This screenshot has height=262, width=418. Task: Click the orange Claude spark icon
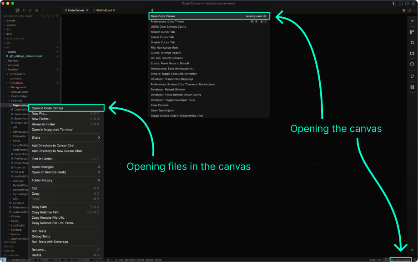(404, 10)
